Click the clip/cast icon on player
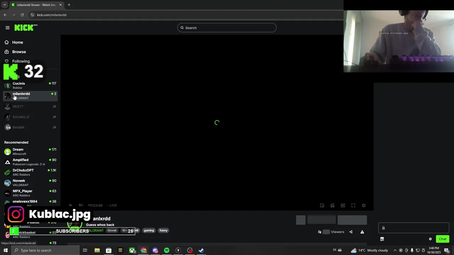Viewport: 454px width, 255px height. [332, 205]
